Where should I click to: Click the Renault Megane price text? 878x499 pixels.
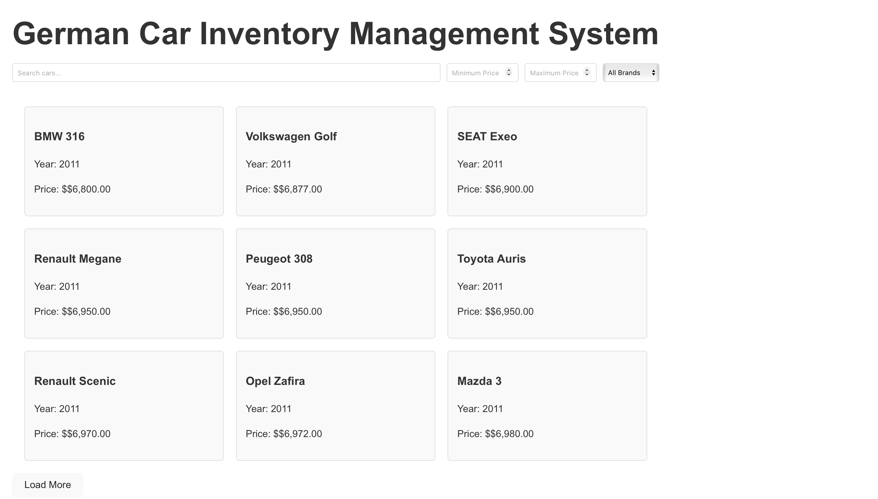click(72, 311)
